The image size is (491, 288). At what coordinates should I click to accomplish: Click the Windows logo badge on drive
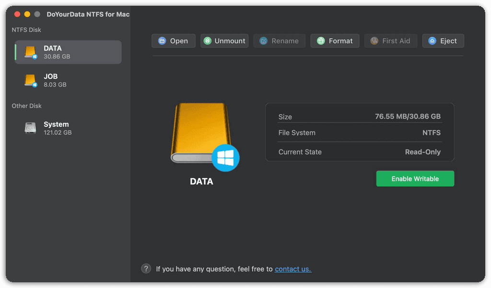tap(225, 158)
